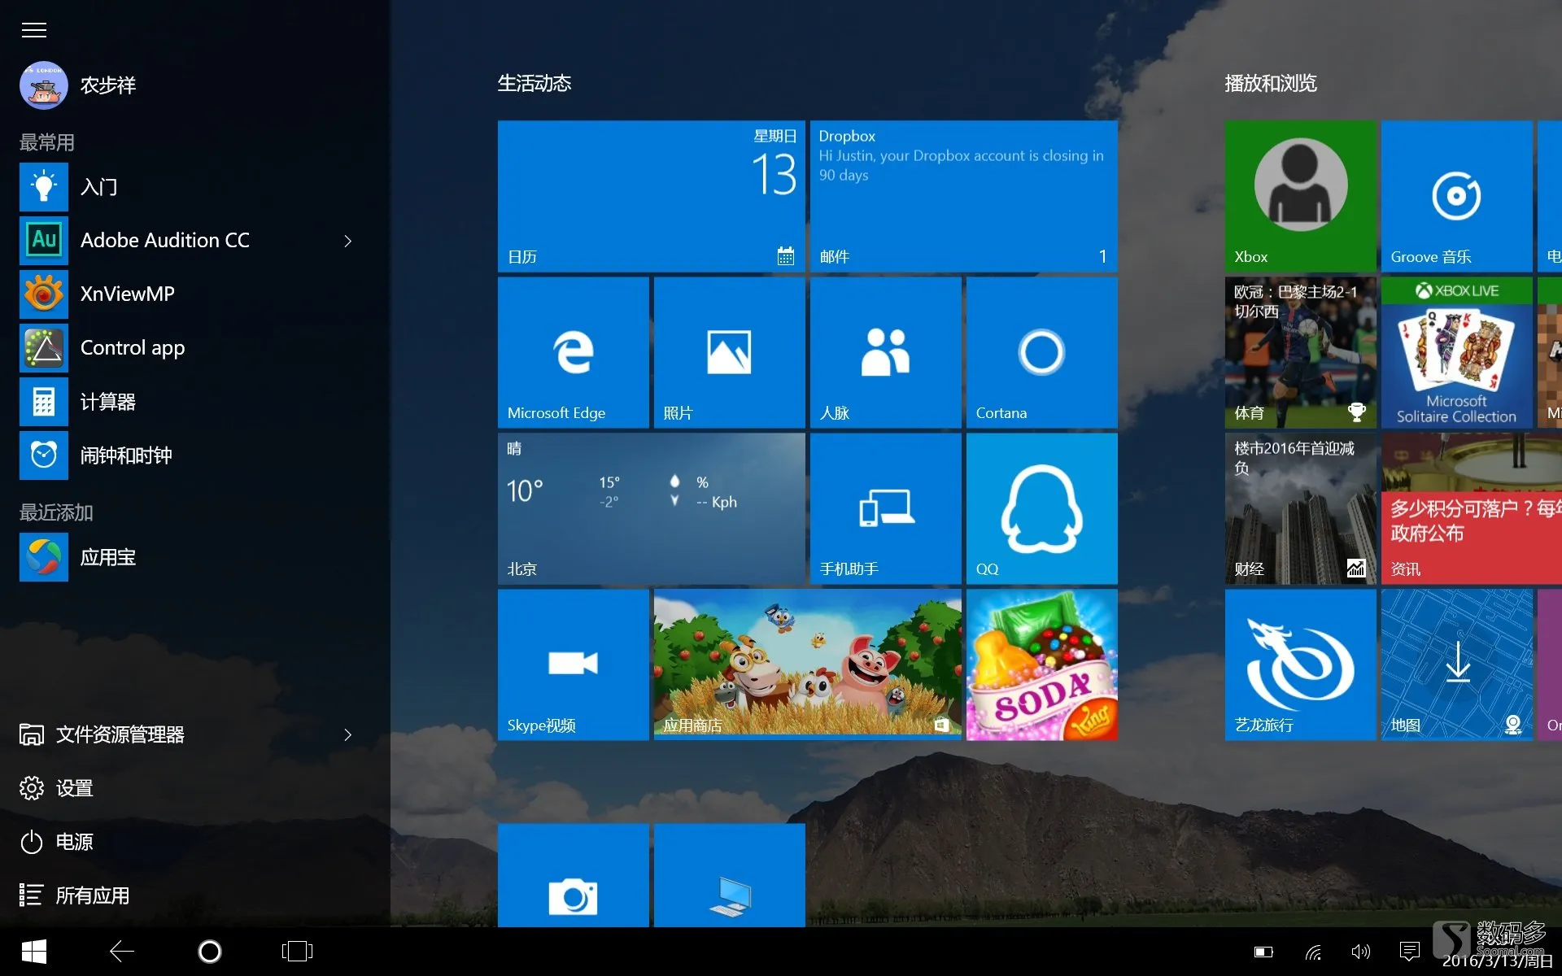Click the 播放和浏览 group heading
Viewport: 1562px width, 976px height.
(x=1271, y=83)
